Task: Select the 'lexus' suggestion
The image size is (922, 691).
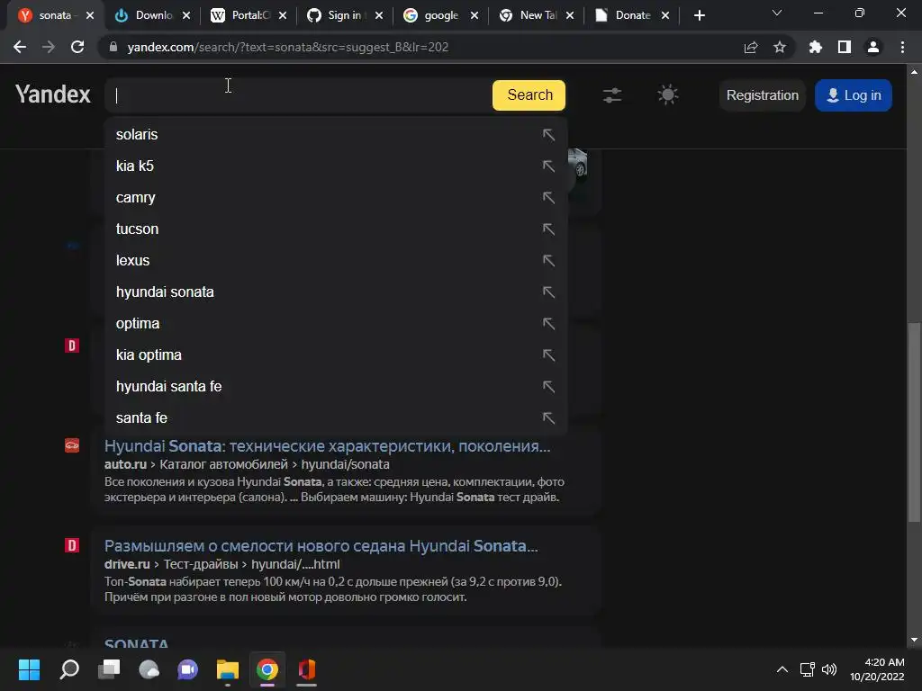Action: coord(336,260)
